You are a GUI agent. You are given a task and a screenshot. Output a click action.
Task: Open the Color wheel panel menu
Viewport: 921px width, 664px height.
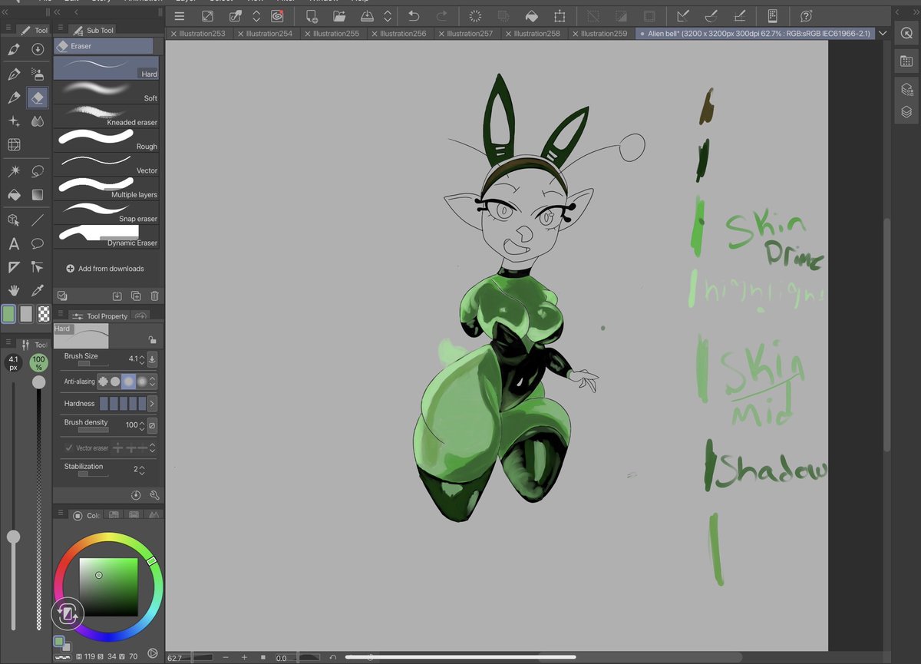(x=61, y=514)
